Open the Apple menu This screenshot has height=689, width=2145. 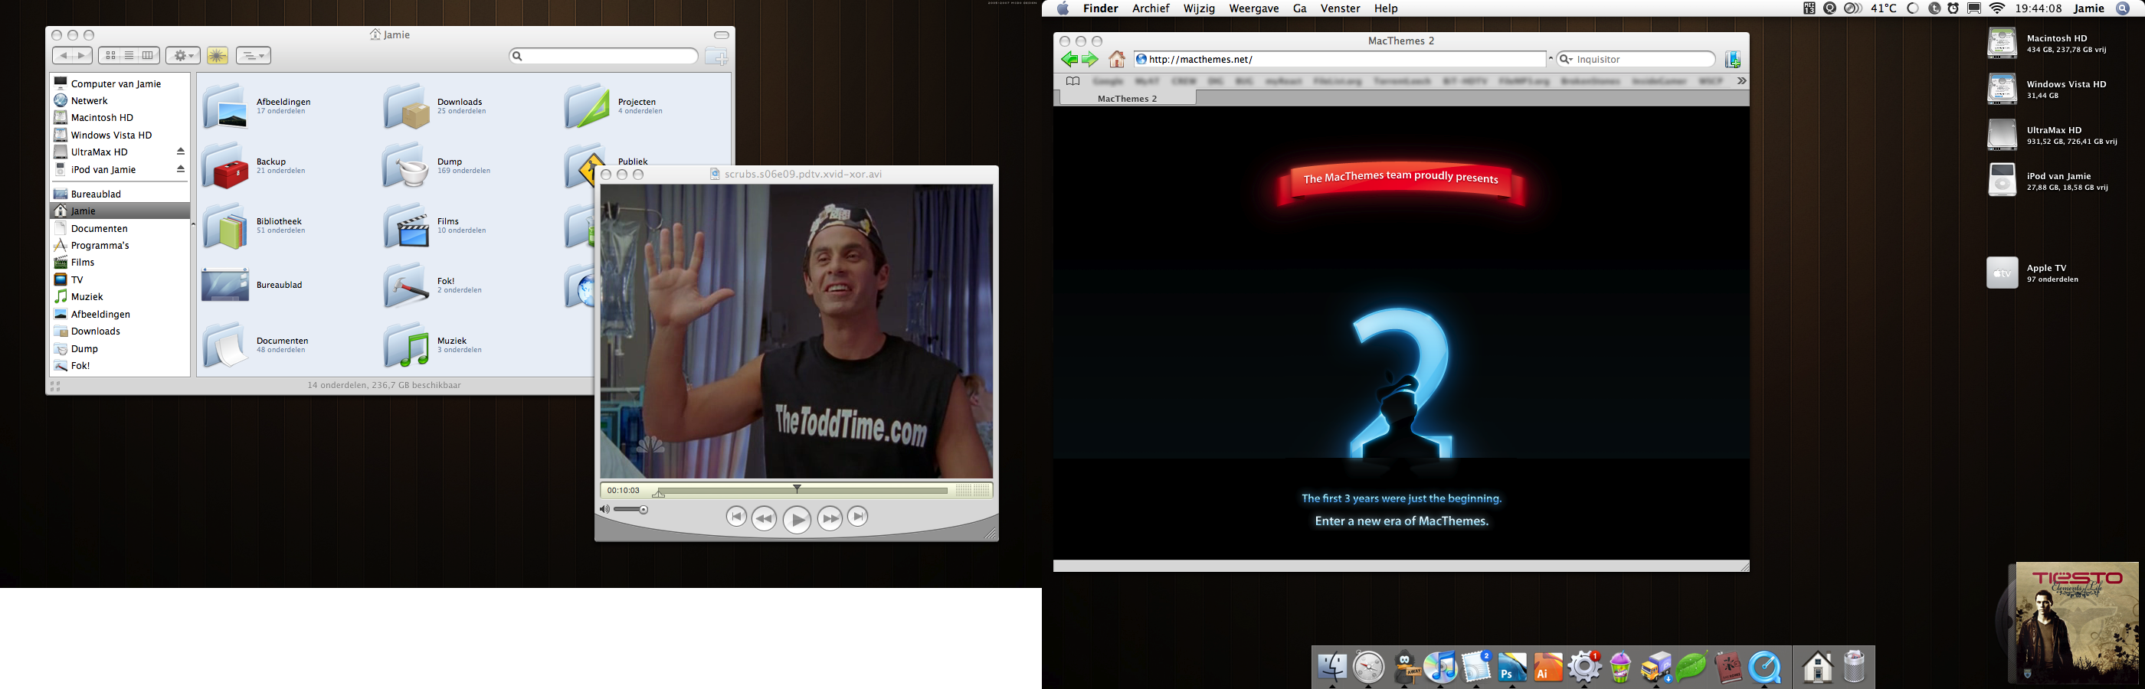click(1063, 8)
